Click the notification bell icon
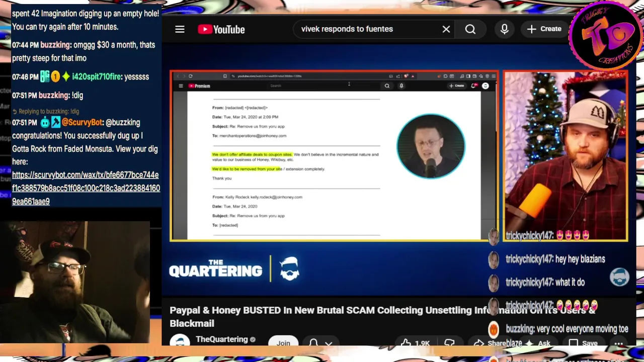644x362 pixels. coord(313,343)
